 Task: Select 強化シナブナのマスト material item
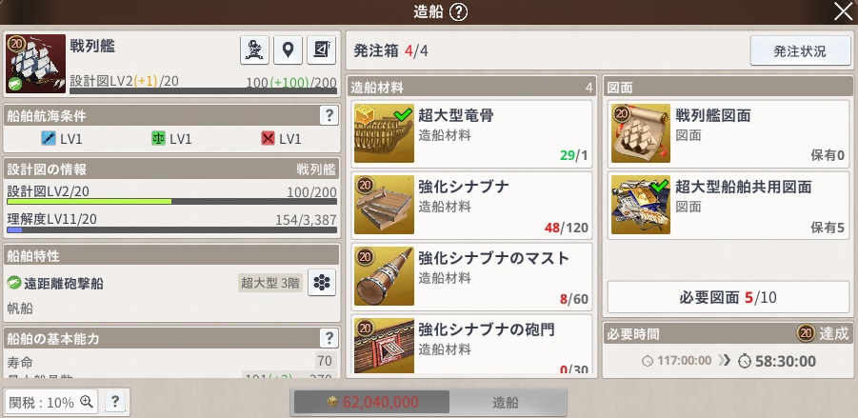[x=471, y=276]
